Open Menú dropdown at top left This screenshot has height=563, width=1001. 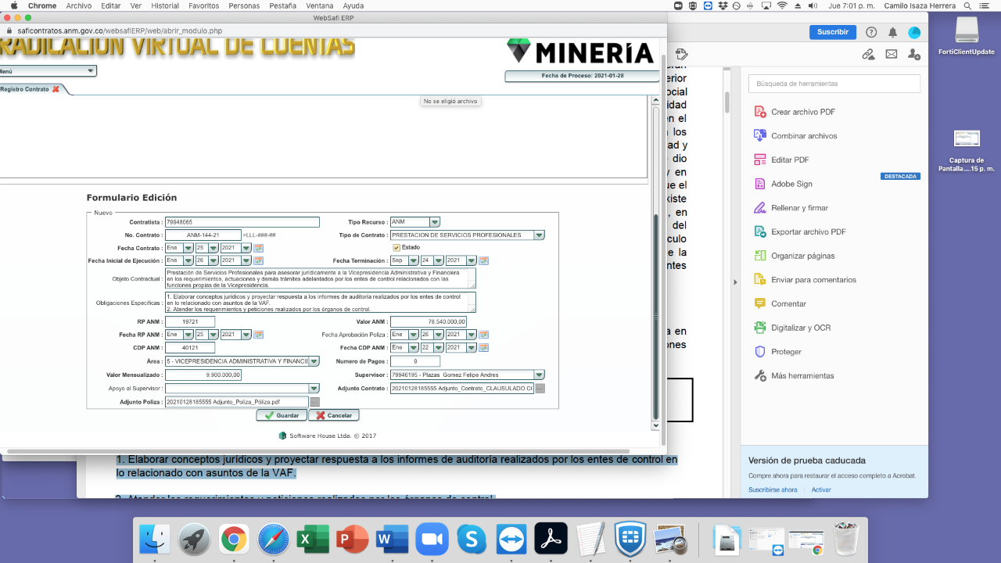click(x=47, y=70)
